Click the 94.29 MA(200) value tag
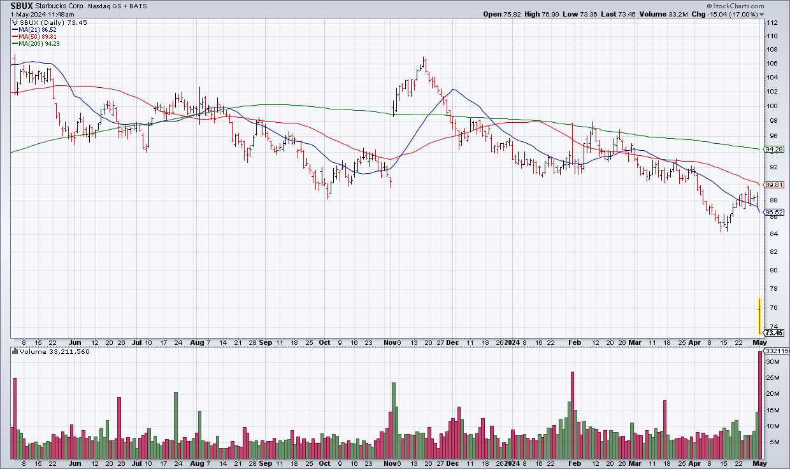Image resolution: width=790 pixels, height=469 pixels. [x=775, y=150]
